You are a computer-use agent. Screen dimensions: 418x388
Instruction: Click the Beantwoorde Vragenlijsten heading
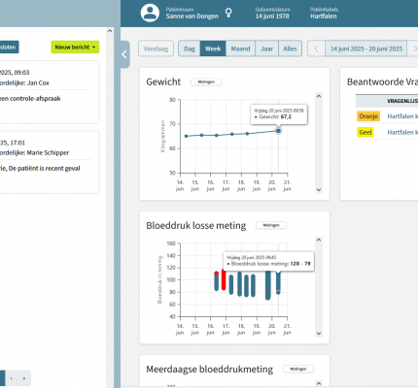tap(382, 81)
